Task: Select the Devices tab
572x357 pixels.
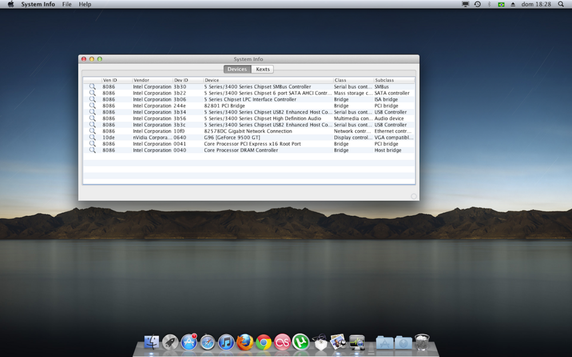Action: (x=237, y=69)
